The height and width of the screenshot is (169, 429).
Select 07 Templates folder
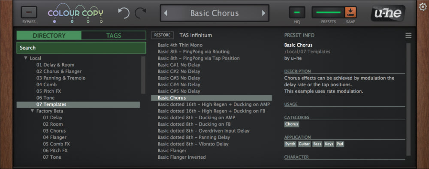click(78, 105)
